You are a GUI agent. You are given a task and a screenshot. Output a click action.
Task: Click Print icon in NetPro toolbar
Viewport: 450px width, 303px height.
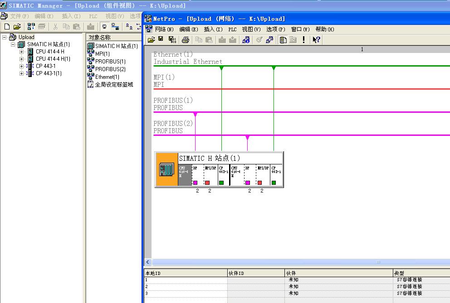click(186, 40)
